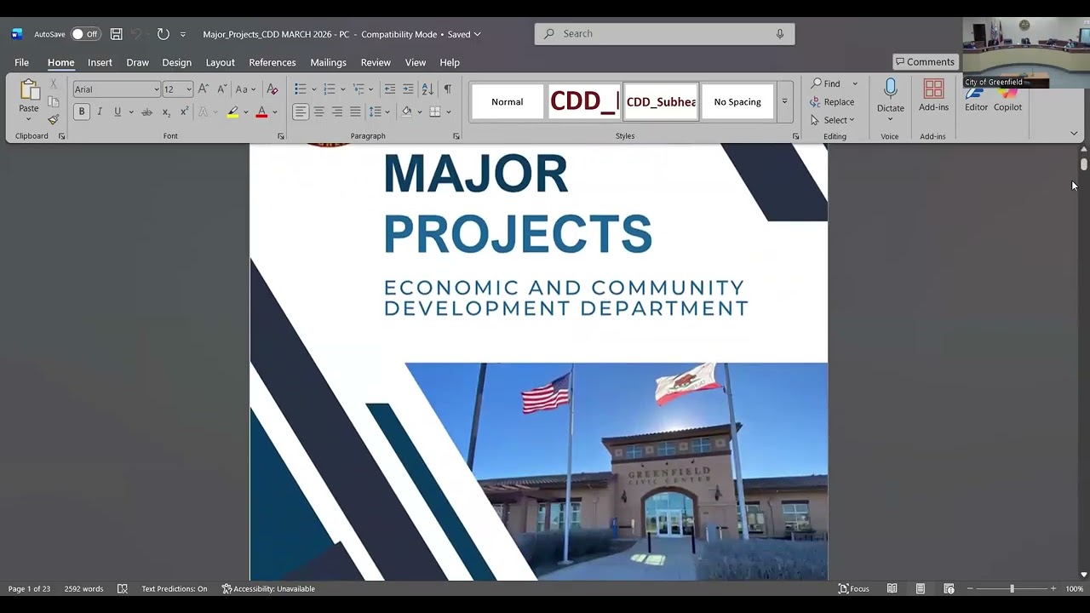Click the proofing book icon in status bar
Screen dimensions: 1090x613
[123, 589]
